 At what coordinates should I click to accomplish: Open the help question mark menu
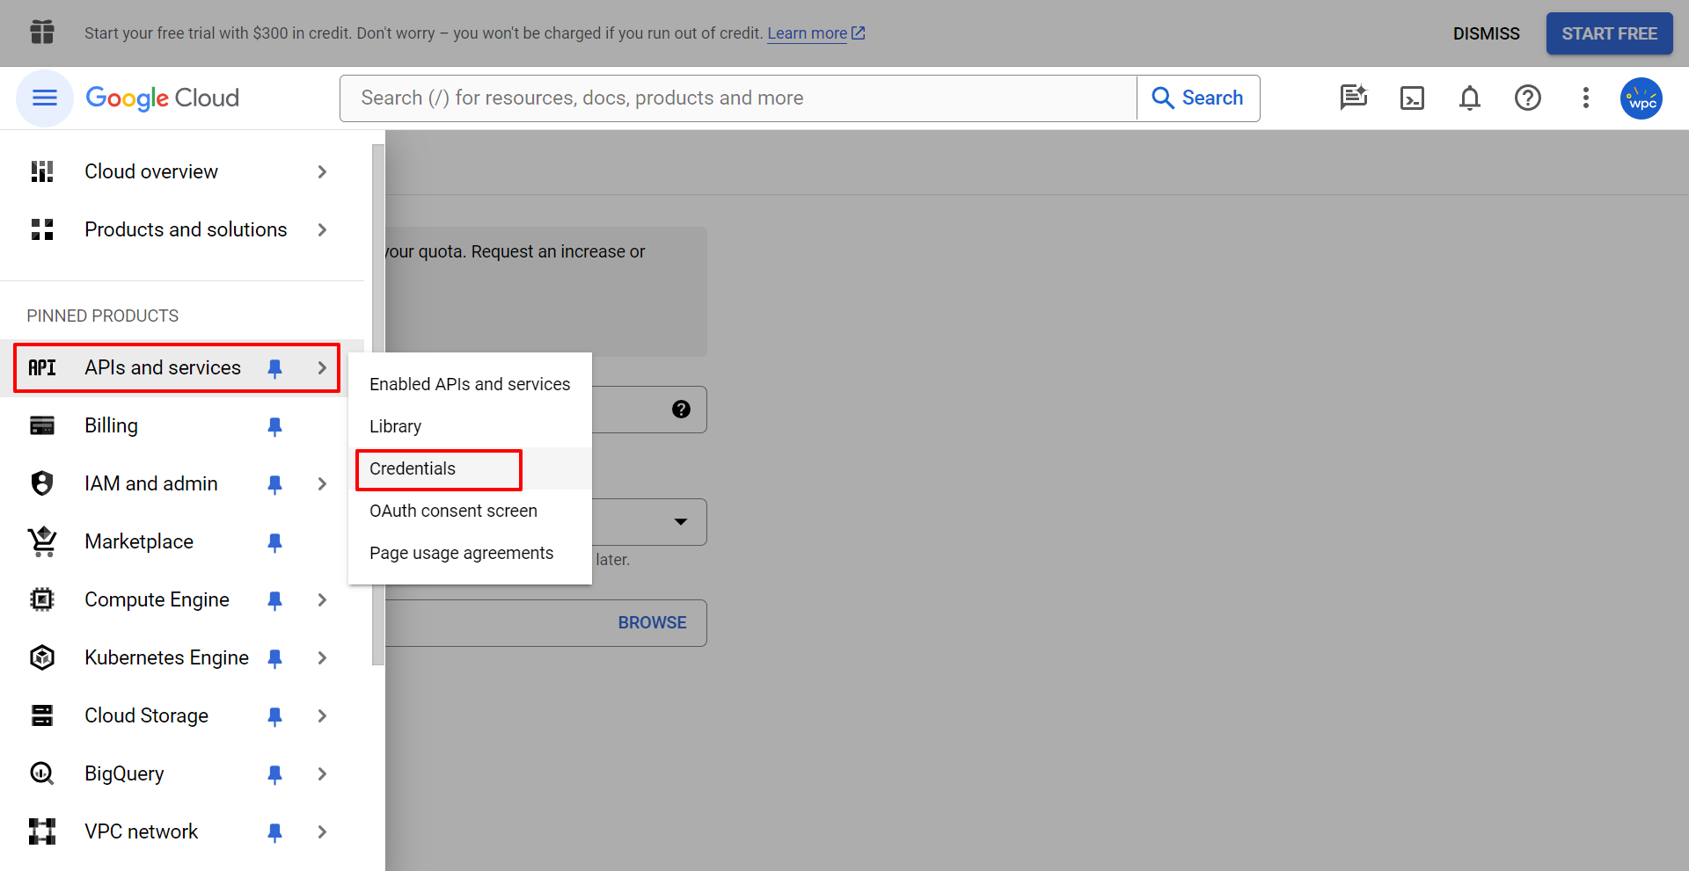pyautogui.click(x=1528, y=98)
